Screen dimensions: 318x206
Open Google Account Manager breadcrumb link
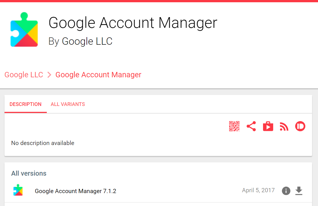[98, 74]
